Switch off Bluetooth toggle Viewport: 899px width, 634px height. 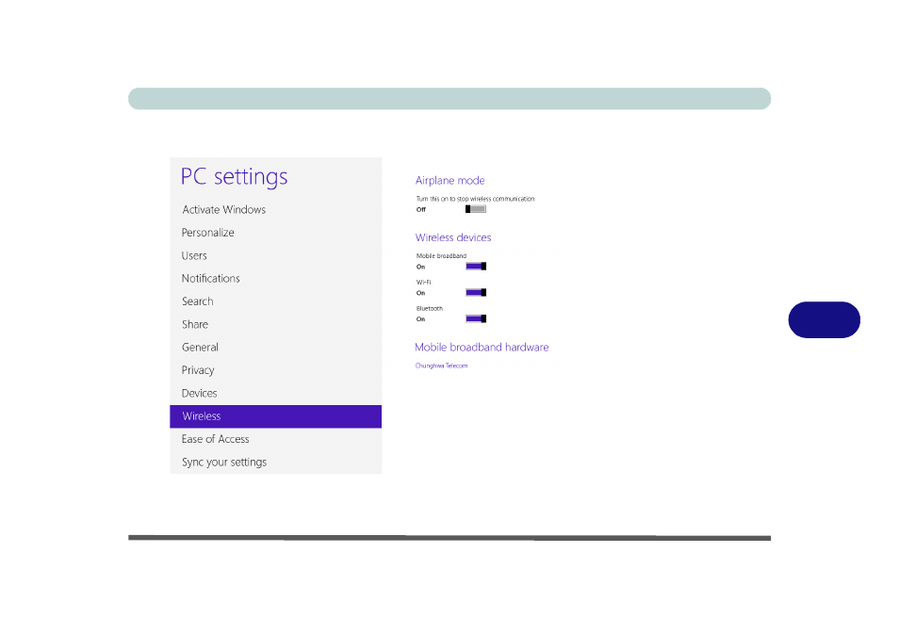(x=475, y=318)
